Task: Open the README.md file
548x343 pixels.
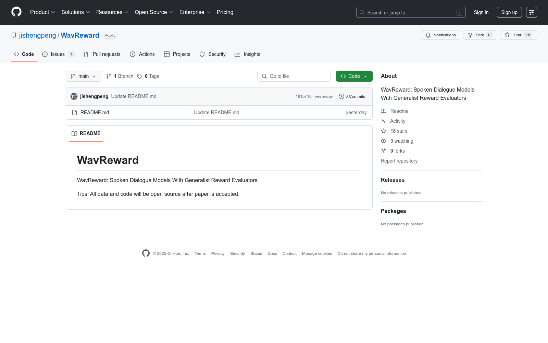Action: 95,113
